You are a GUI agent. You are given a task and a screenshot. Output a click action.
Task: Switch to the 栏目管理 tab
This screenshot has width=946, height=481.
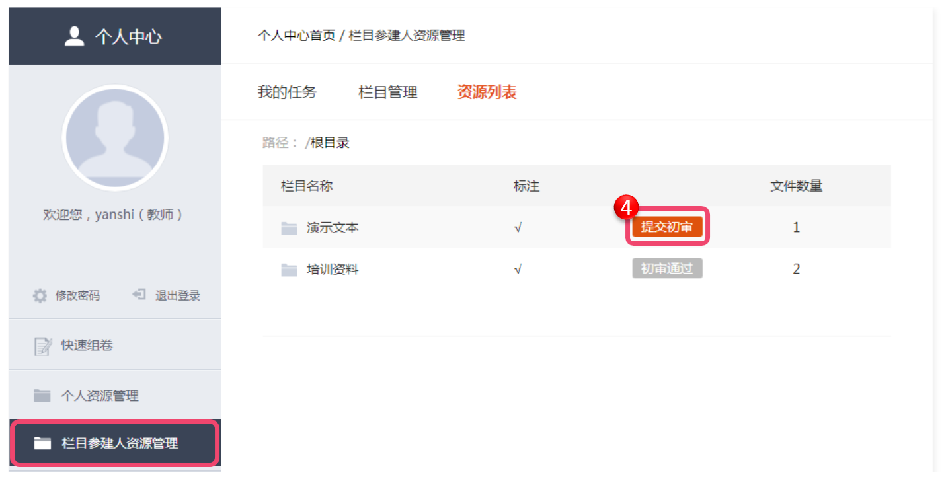point(388,92)
